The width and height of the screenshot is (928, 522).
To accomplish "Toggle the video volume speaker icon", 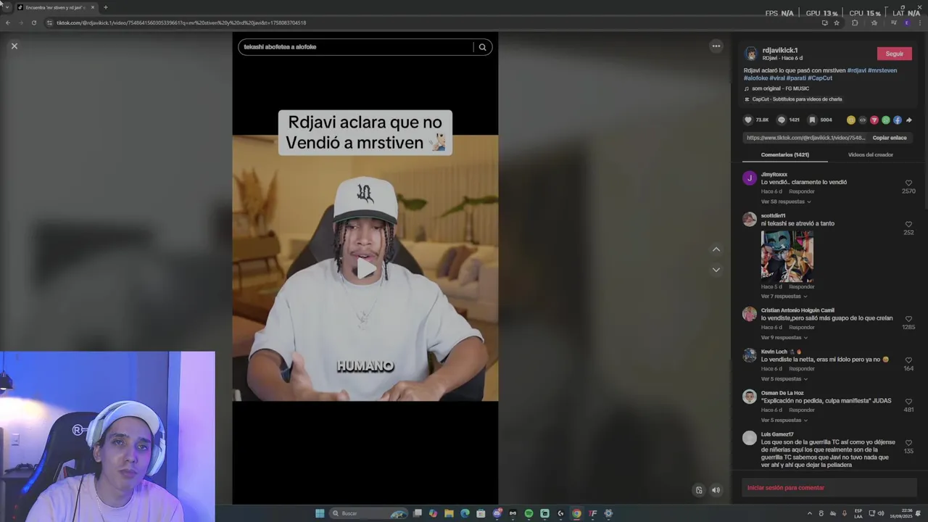I will [716, 490].
